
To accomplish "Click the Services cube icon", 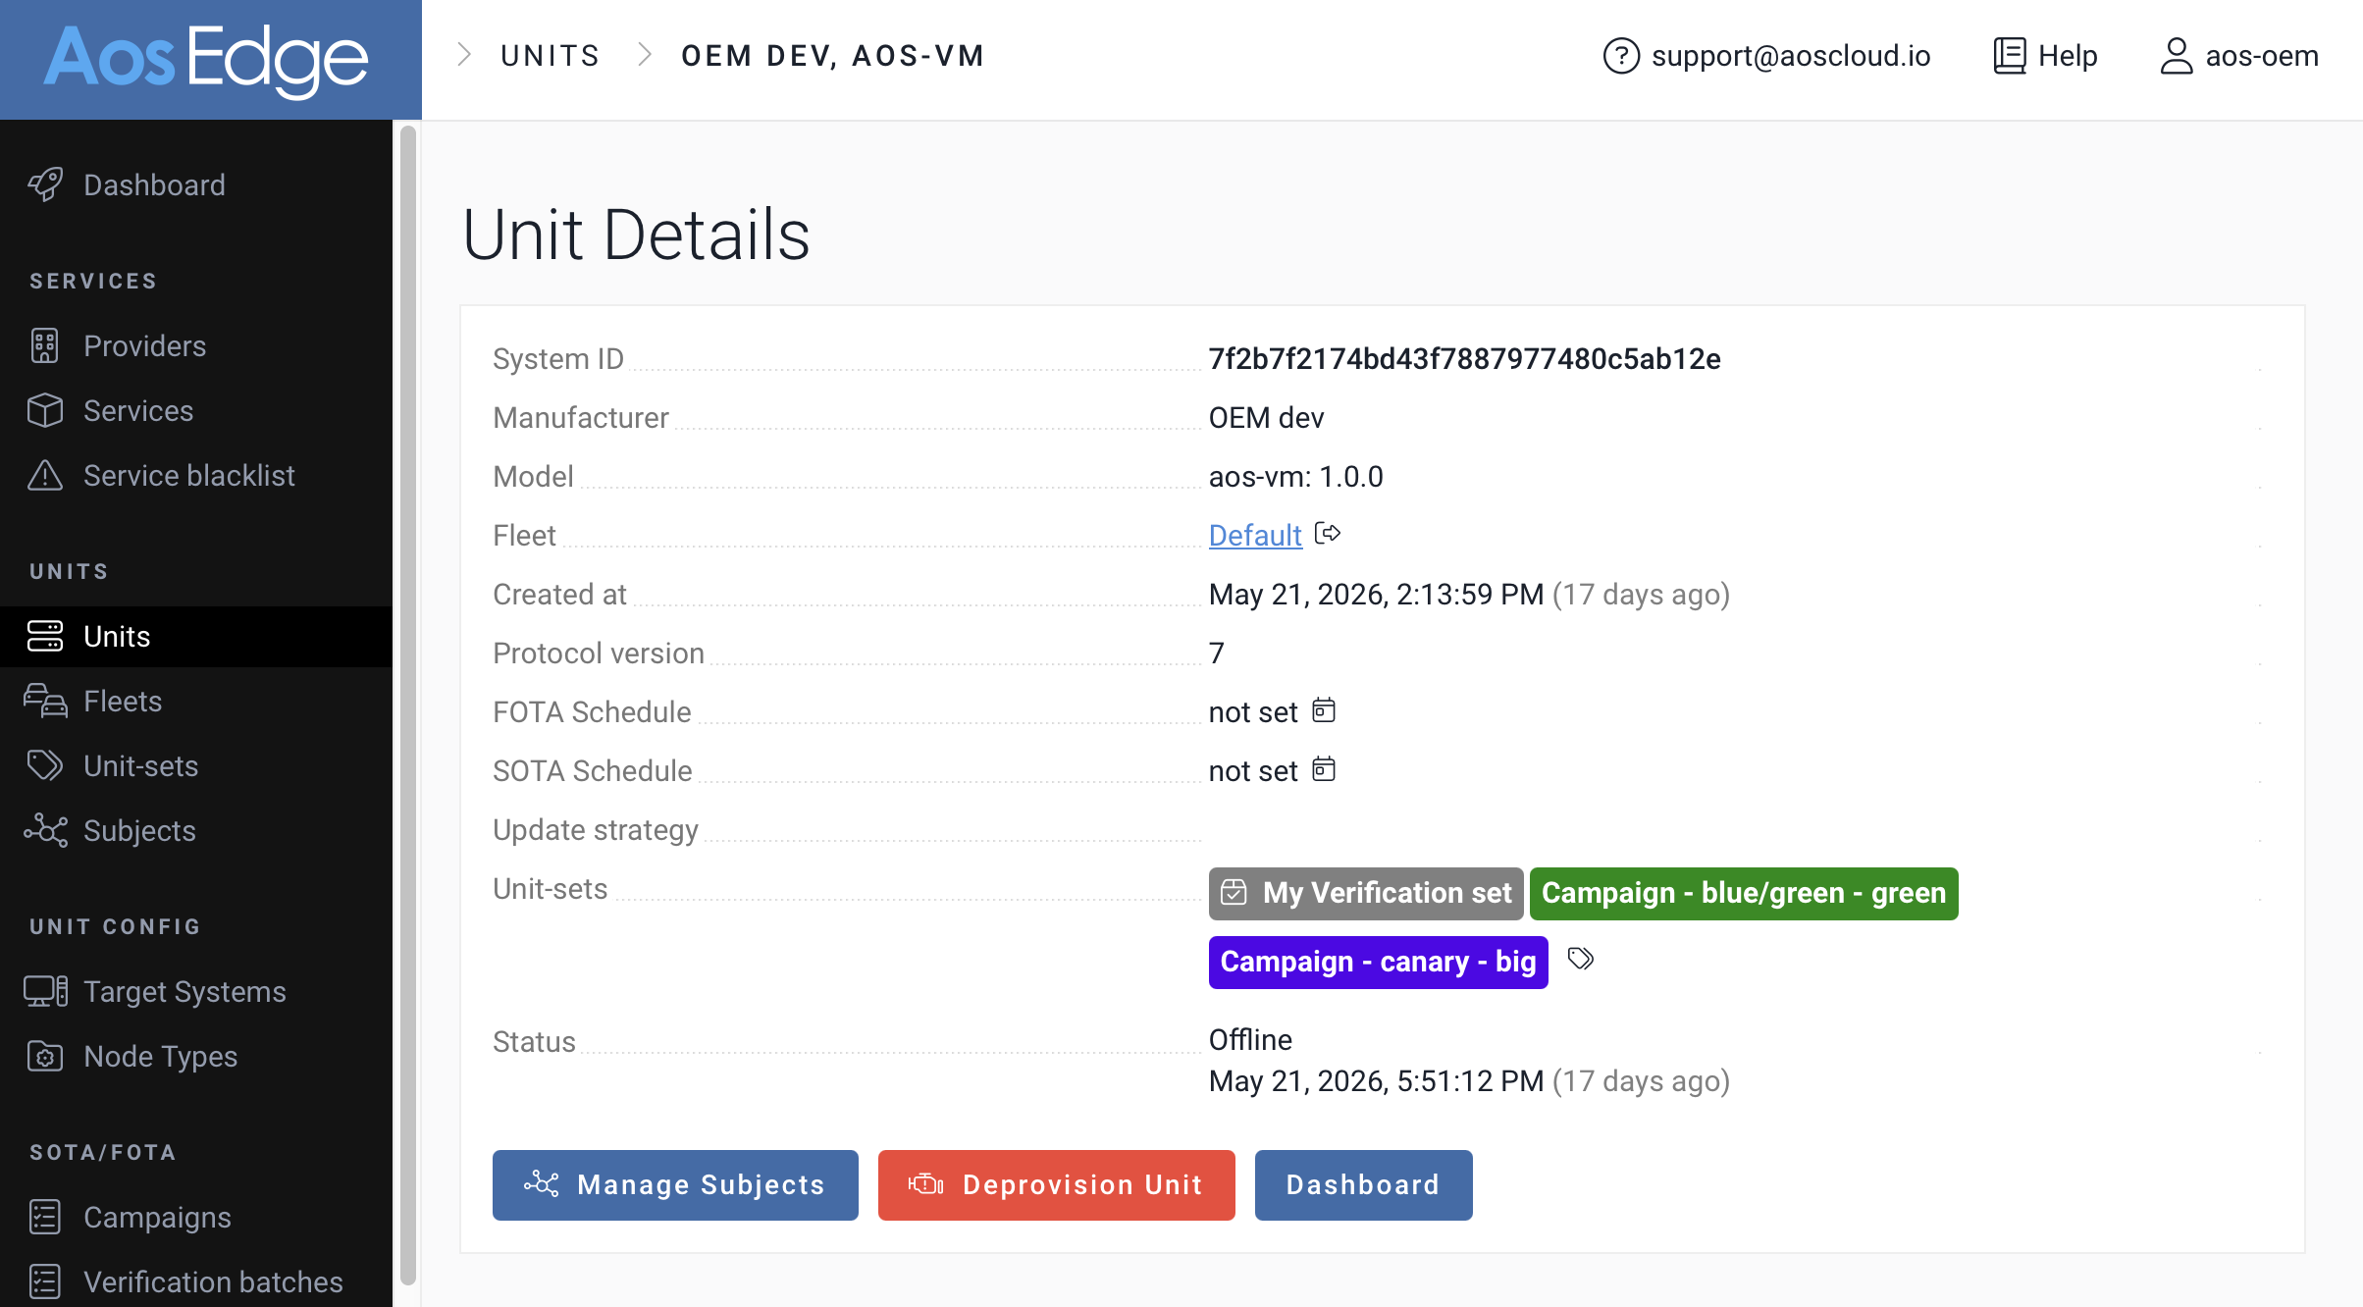I will point(45,410).
